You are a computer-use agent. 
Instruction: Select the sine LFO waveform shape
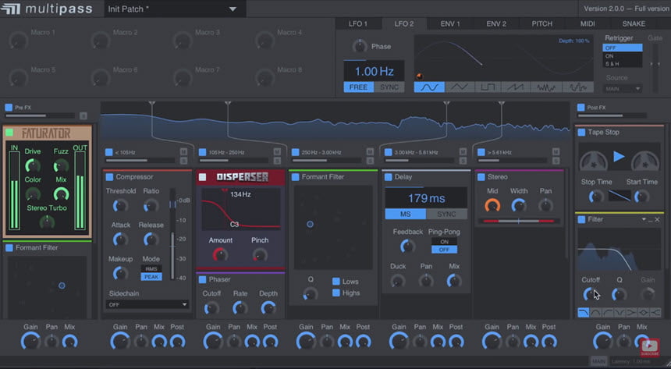pyautogui.click(x=429, y=87)
